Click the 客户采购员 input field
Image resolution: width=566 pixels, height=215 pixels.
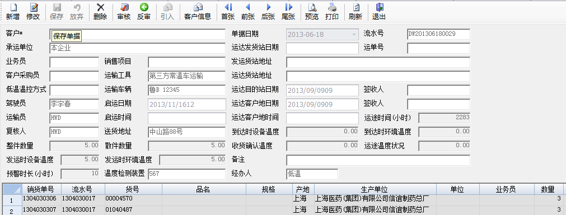point(74,76)
